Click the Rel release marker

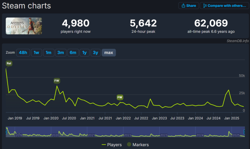pyautogui.click(x=9, y=63)
